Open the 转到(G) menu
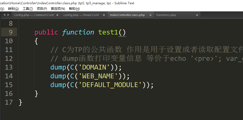Viewport: 243px width, 120px height. (13, 9)
